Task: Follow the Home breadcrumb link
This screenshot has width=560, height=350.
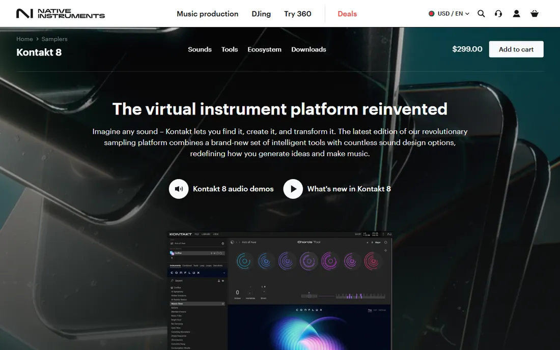Action: [24, 39]
